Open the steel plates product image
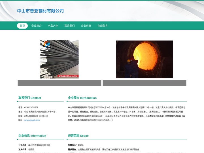 click(x=59, y=59)
